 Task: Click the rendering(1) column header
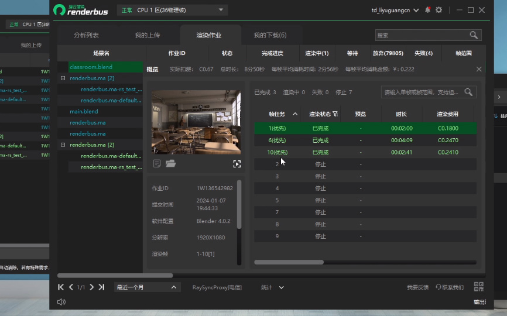pos(317,53)
